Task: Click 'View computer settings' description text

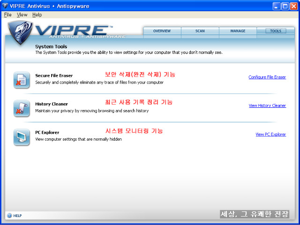Action: [78, 139]
